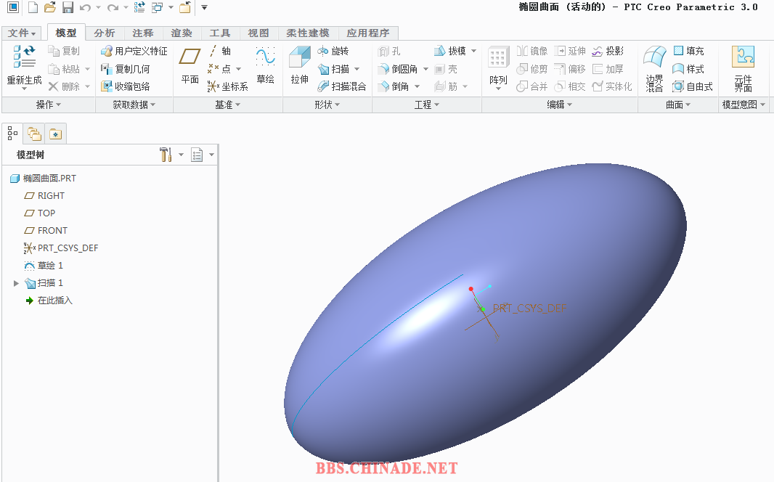Select the Axis (轴) datum tool
This screenshot has height=482, width=774.
click(x=220, y=51)
